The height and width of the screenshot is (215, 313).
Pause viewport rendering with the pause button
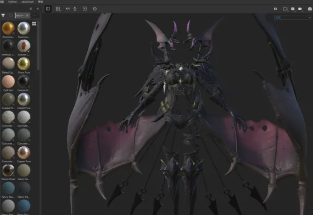(x=276, y=9)
